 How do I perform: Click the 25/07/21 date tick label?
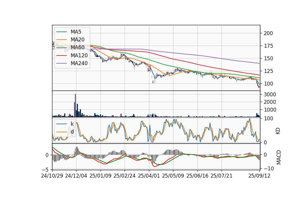(221, 176)
